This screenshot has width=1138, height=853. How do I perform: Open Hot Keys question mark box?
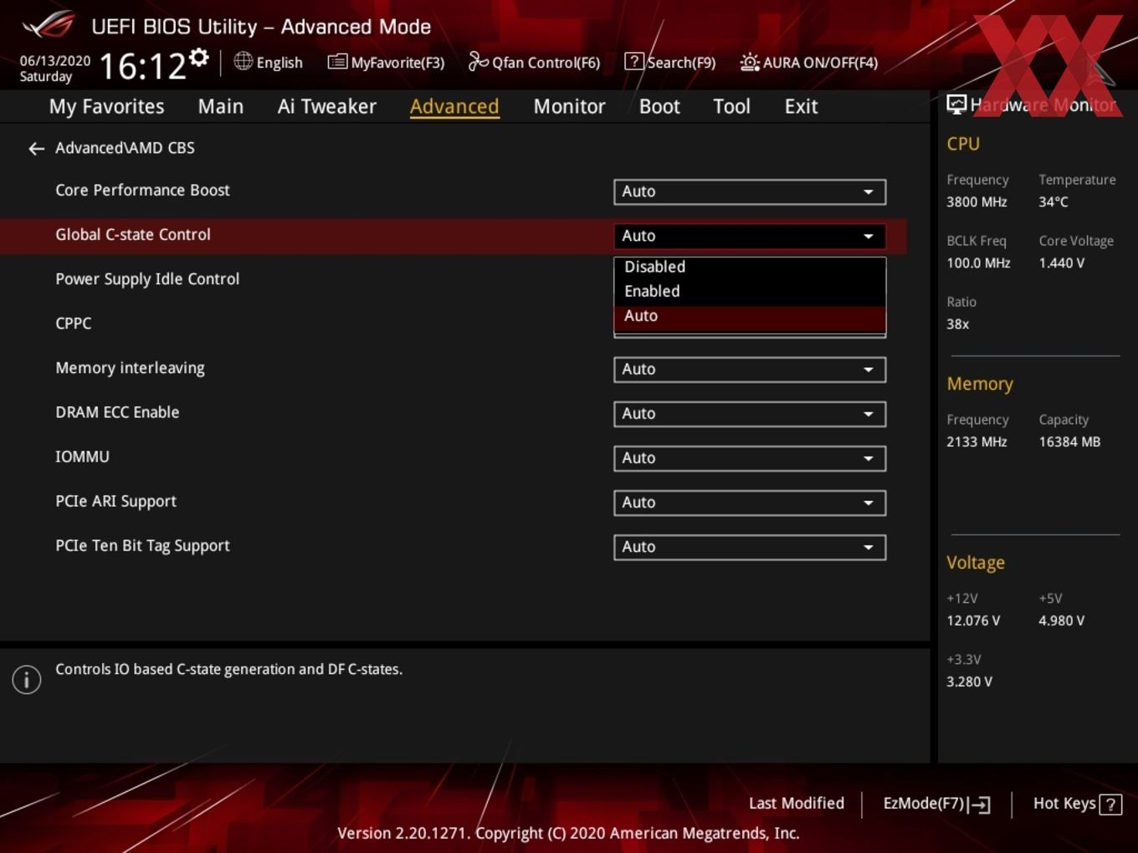[1110, 804]
